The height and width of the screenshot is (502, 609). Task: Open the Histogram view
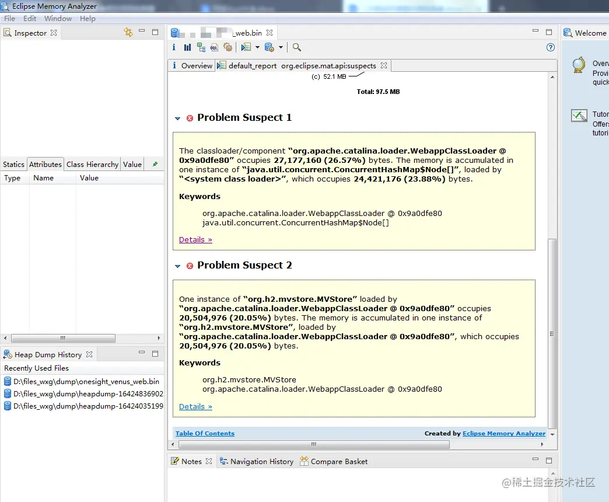click(x=188, y=47)
